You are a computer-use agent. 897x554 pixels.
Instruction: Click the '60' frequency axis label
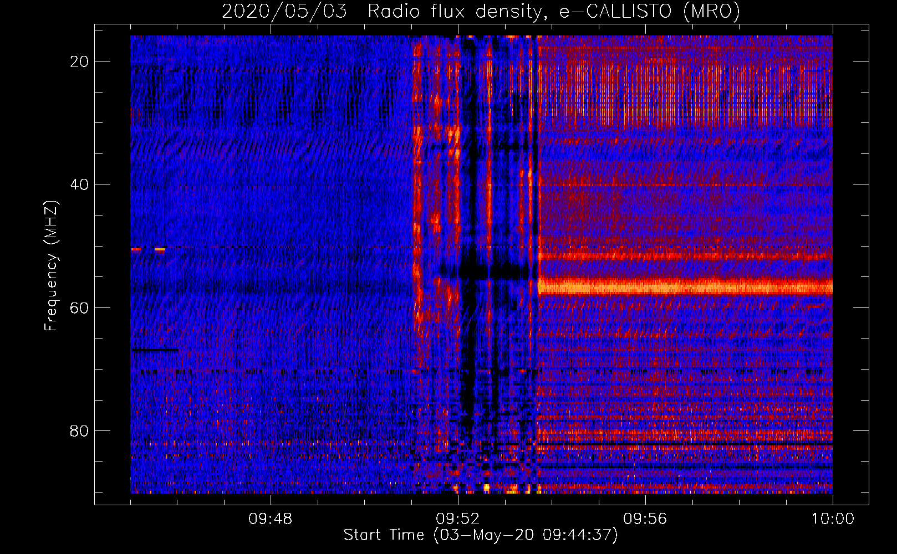click(x=80, y=307)
